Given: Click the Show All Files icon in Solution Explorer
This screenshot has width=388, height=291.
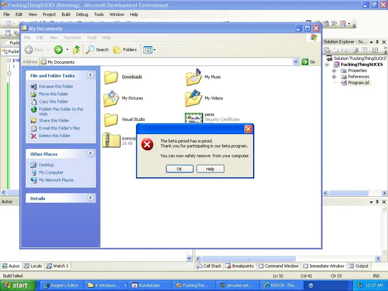Looking at the screenshot, I should (x=355, y=50).
